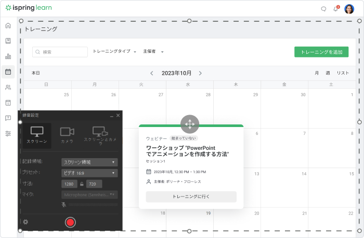The image size is (364, 238).
Task: Click the top center resize handle
Action: [x=189, y=21]
